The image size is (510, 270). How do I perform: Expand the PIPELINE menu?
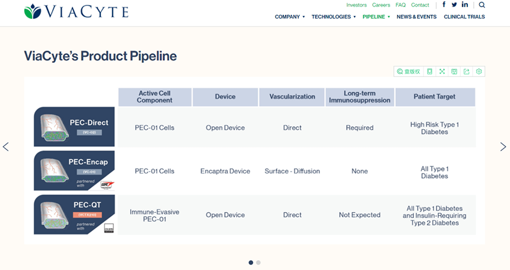(377, 17)
